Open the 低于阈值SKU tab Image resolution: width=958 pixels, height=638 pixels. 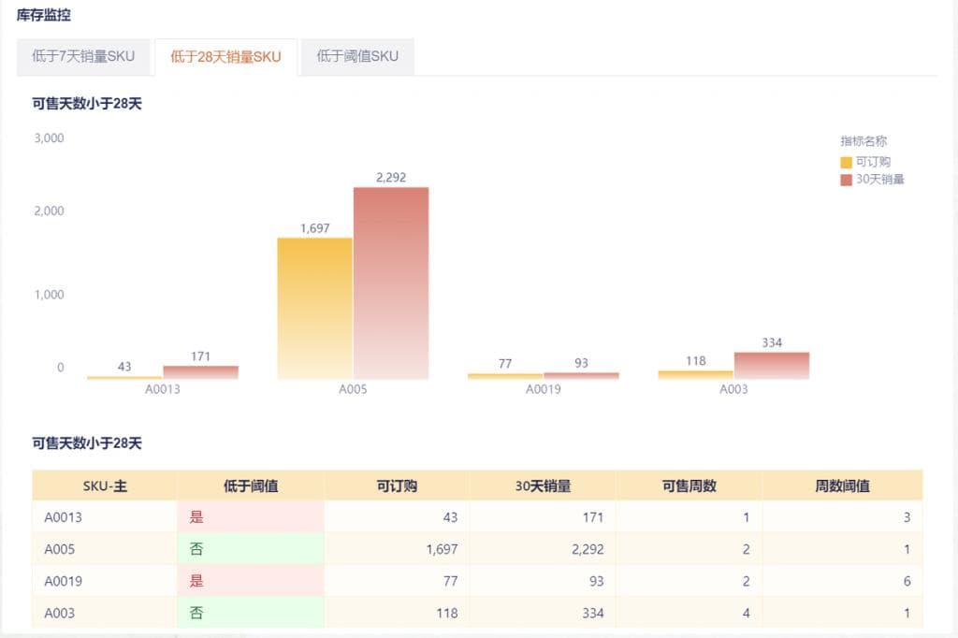pos(357,57)
